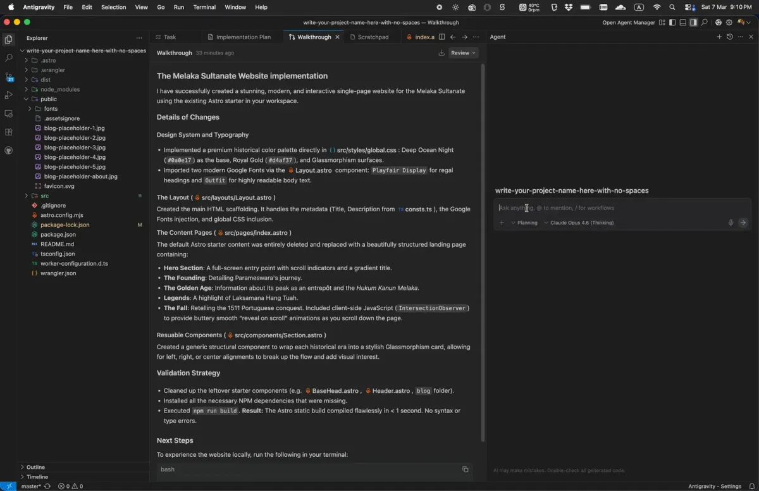This screenshot has width=759, height=491.
Task: Click the customize layout icon
Action: pyautogui.click(x=662, y=22)
